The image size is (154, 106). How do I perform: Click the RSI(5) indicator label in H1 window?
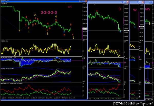point(5,41)
